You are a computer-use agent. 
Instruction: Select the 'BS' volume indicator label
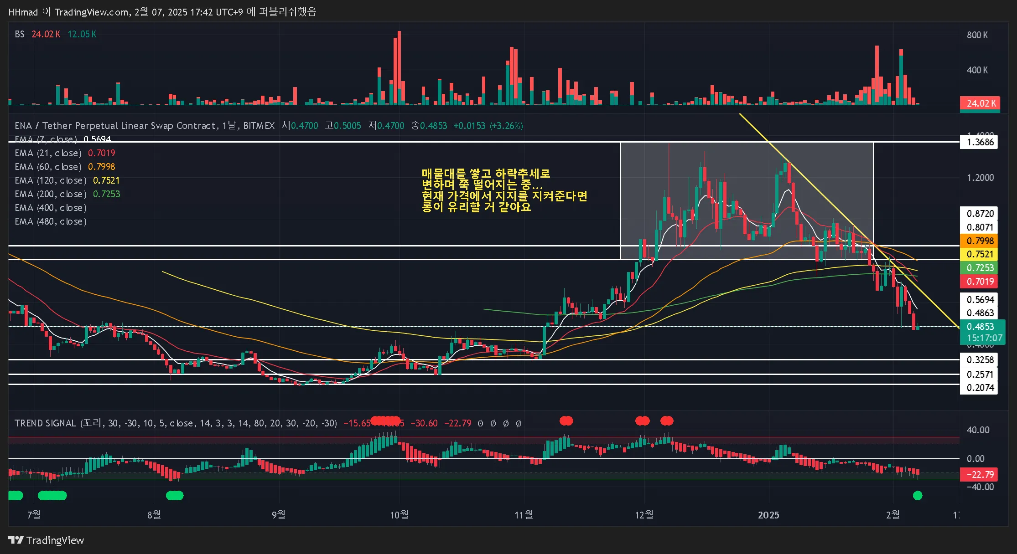20,34
